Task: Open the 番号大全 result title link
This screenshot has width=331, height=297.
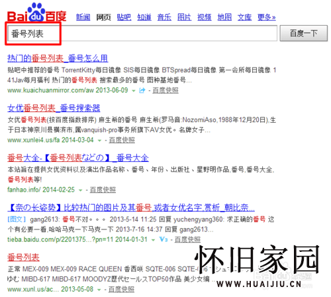Action: pyautogui.click(x=78, y=158)
